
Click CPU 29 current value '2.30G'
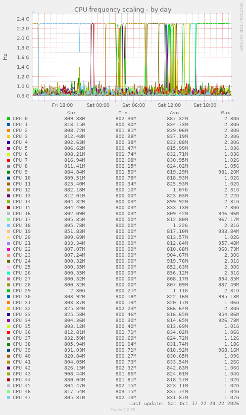click(78, 291)
